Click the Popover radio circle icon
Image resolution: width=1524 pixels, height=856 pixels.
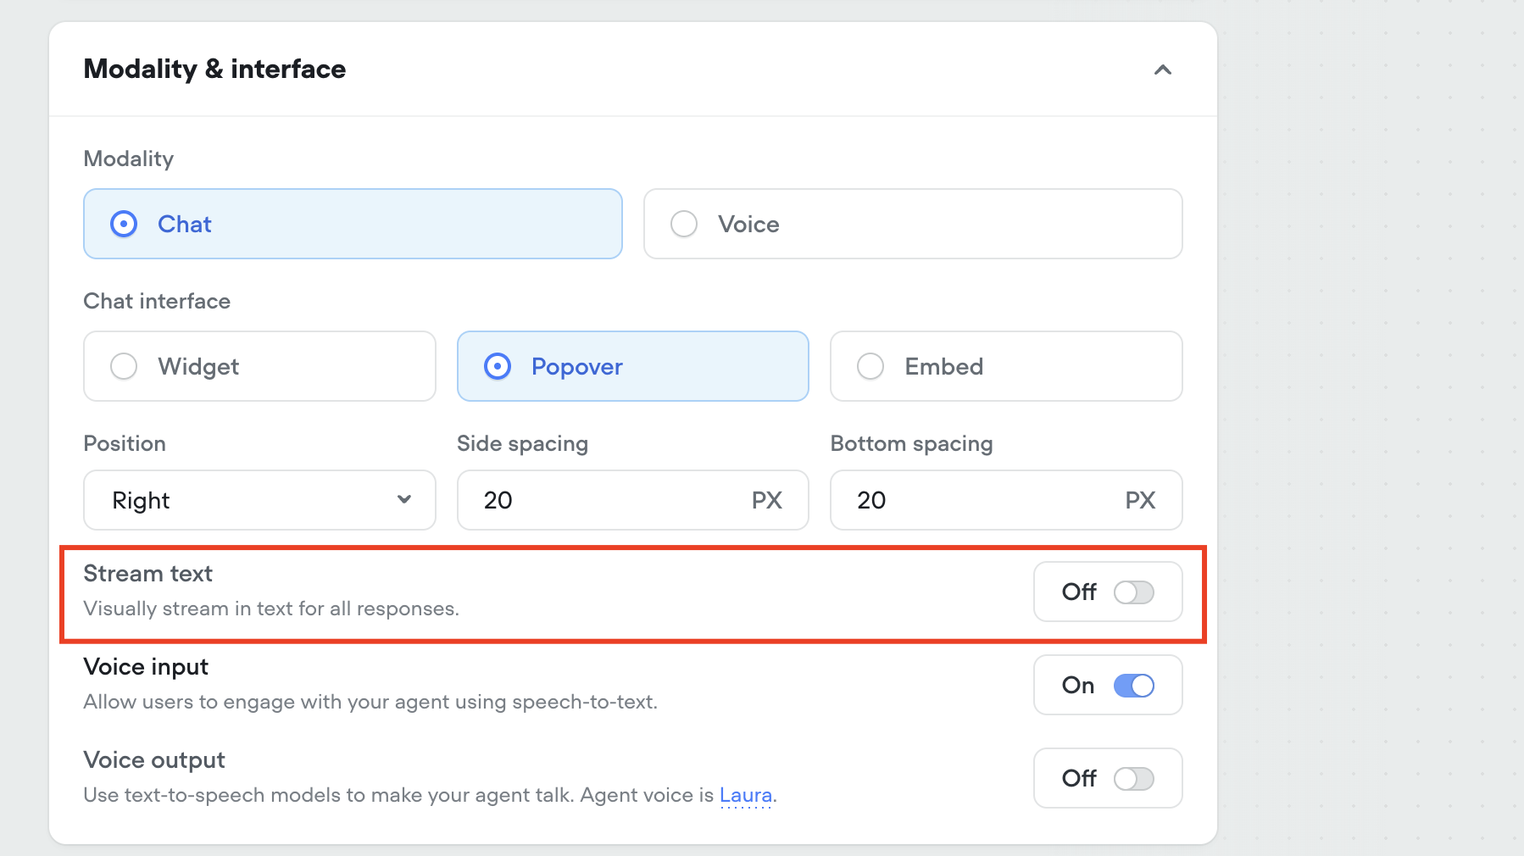(498, 366)
